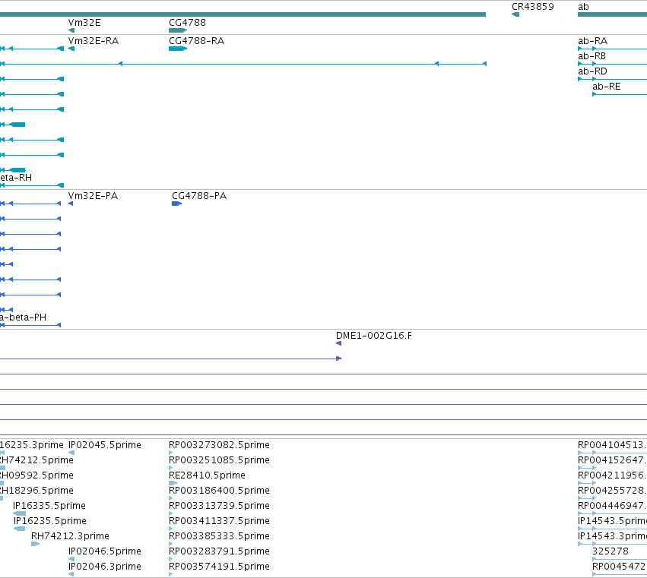Click the RP004211956 label
The image size is (647, 578).
pyautogui.click(x=612, y=475)
